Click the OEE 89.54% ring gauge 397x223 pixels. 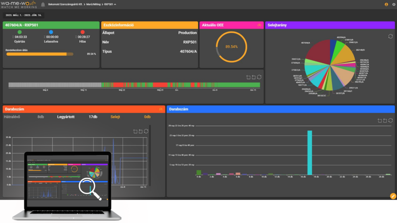pyautogui.click(x=231, y=47)
